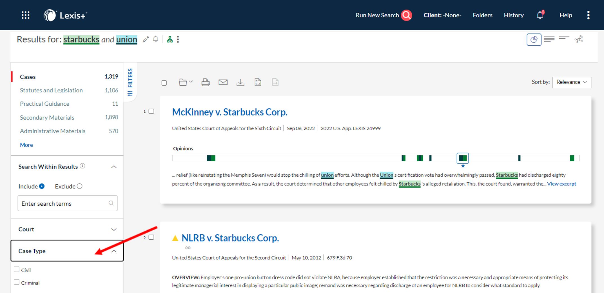Click the printer icon

206,82
